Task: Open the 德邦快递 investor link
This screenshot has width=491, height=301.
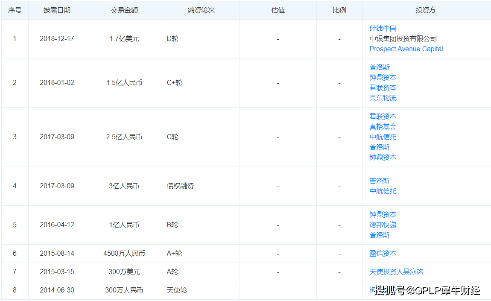Action: 383,225
